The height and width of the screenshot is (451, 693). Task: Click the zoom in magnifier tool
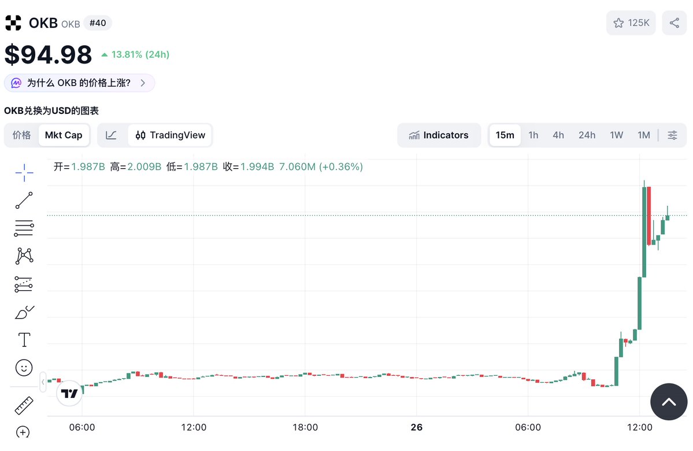point(23,432)
